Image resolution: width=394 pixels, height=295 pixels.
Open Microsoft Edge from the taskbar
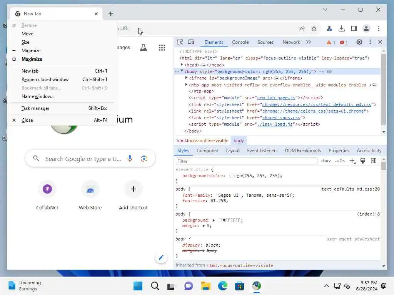(x=223, y=286)
